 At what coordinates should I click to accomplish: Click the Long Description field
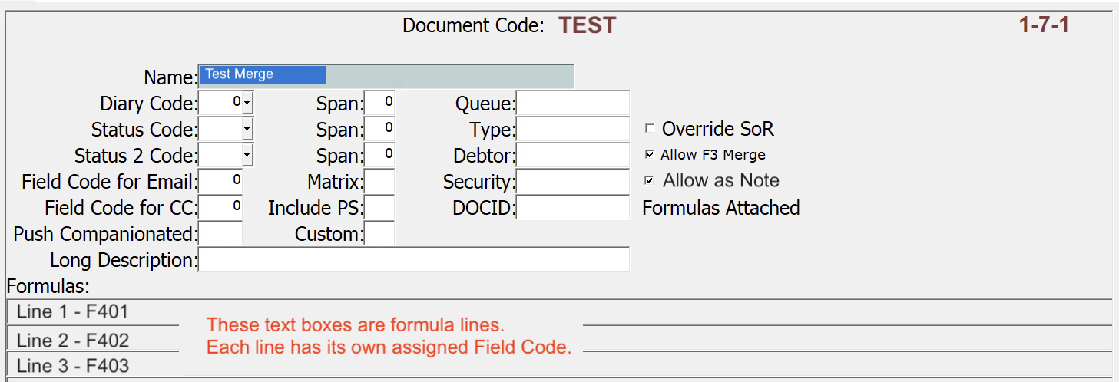pos(413,260)
